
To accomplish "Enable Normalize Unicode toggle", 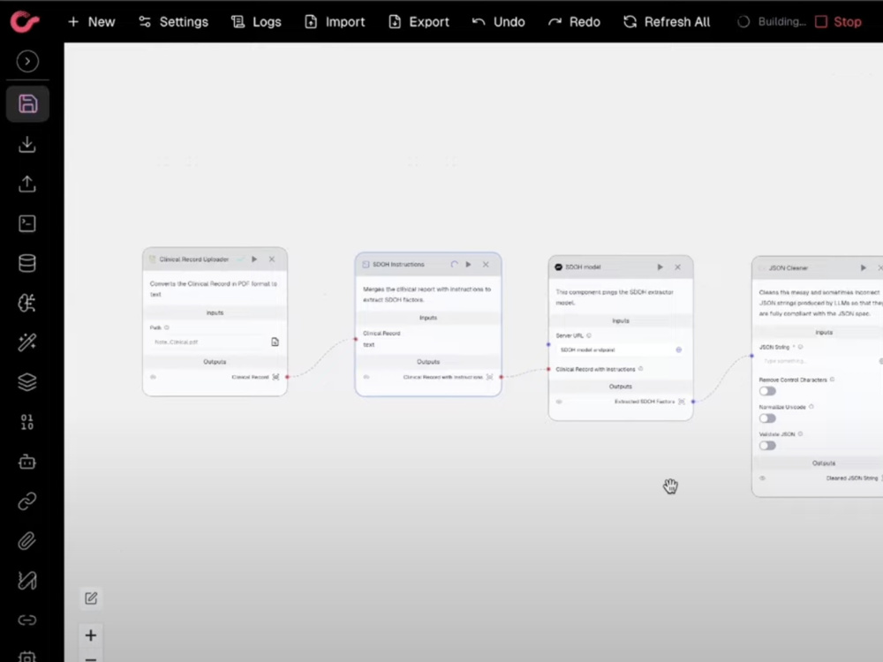I will pyautogui.click(x=767, y=418).
